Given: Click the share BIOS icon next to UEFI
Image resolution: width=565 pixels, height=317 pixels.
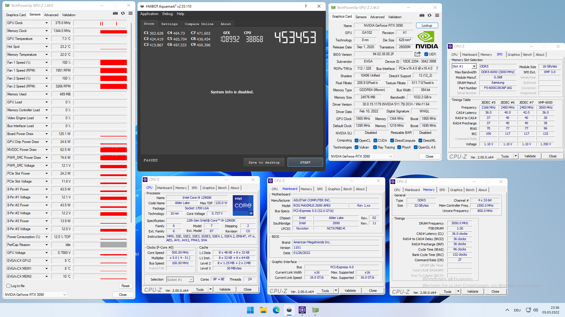Looking at the screenshot, I should tap(418, 54).
